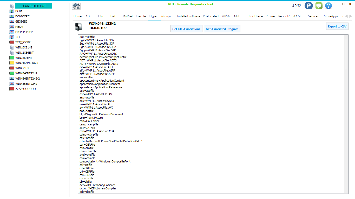The width and height of the screenshot is (355, 199).
Task: Click the red icon beside WINX21H2
Action: coord(12,68)
